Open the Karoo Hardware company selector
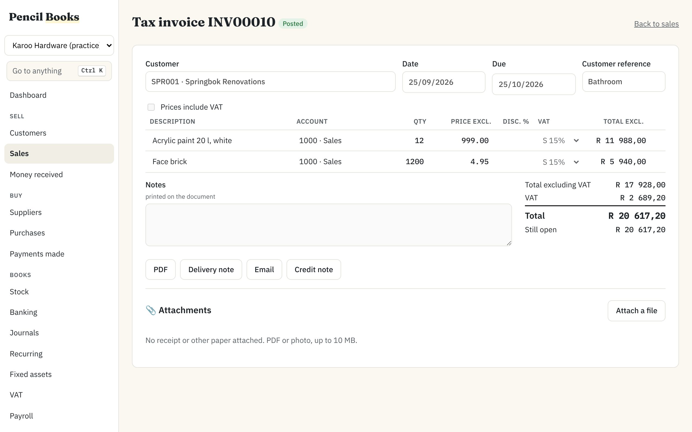 [59, 45]
